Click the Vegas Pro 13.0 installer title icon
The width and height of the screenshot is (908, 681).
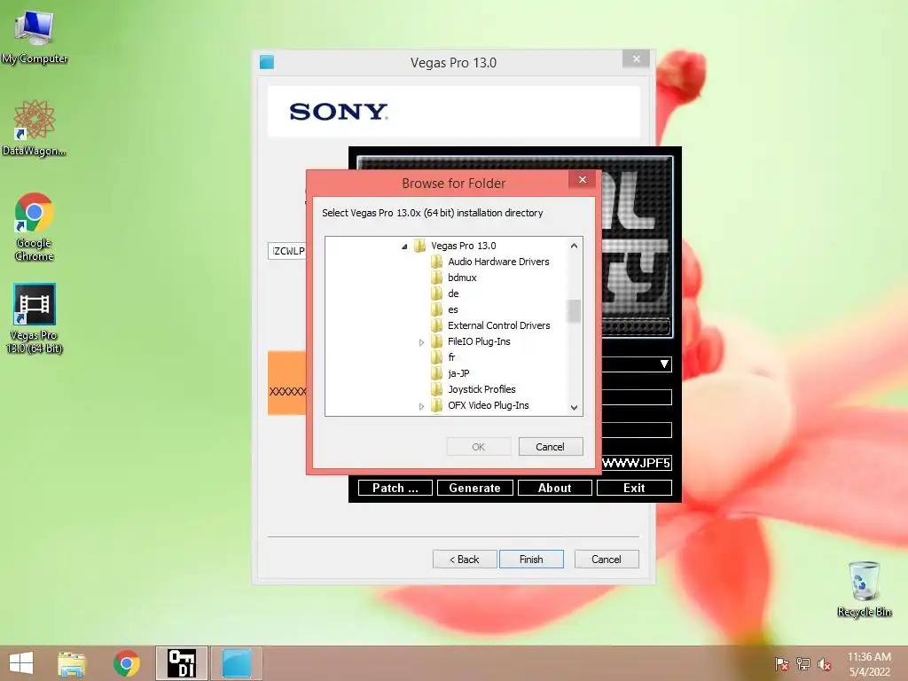[x=267, y=62]
